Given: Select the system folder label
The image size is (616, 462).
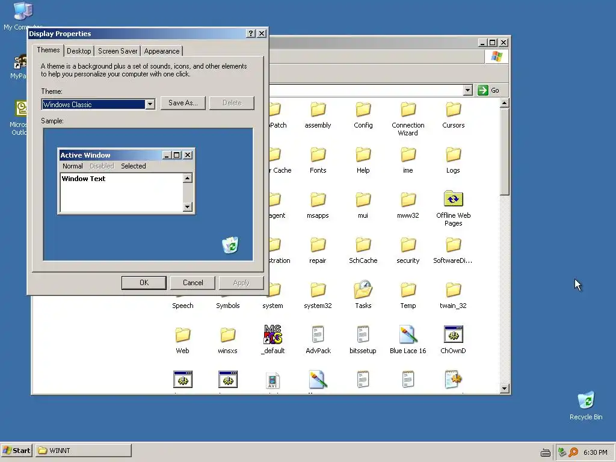Looking at the screenshot, I should pos(273,306).
